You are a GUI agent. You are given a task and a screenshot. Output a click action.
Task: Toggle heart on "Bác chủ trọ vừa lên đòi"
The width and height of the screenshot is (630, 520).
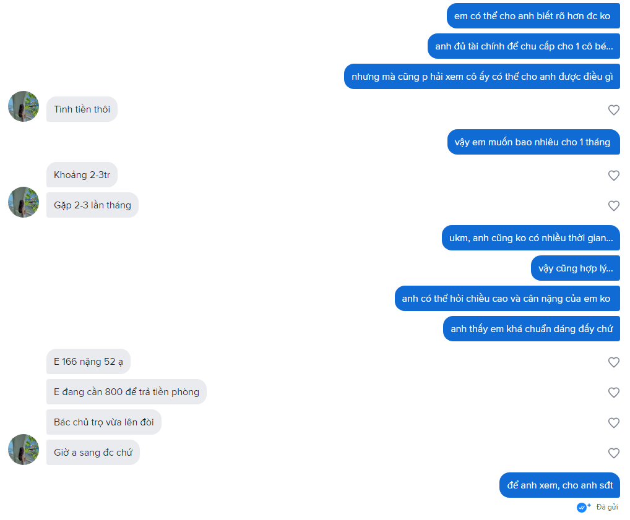click(x=613, y=423)
